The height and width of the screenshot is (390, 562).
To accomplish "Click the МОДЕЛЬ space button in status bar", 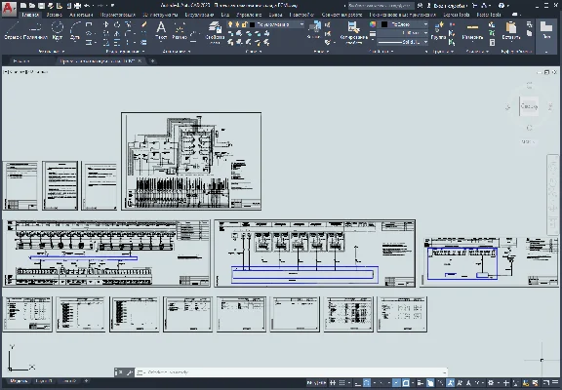I will point(317,383).
